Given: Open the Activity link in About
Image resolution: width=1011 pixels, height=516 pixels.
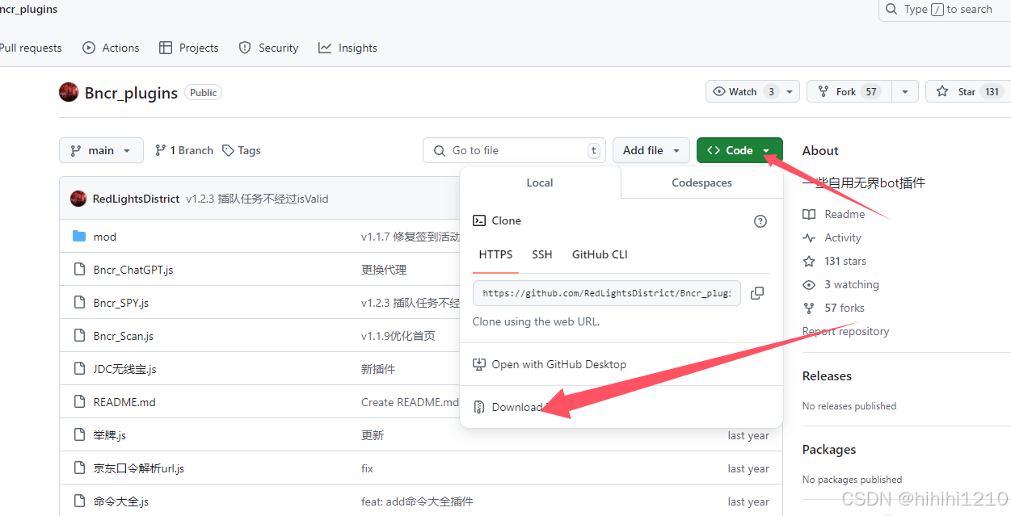Looking at the screenshot, I should (843, 237).
